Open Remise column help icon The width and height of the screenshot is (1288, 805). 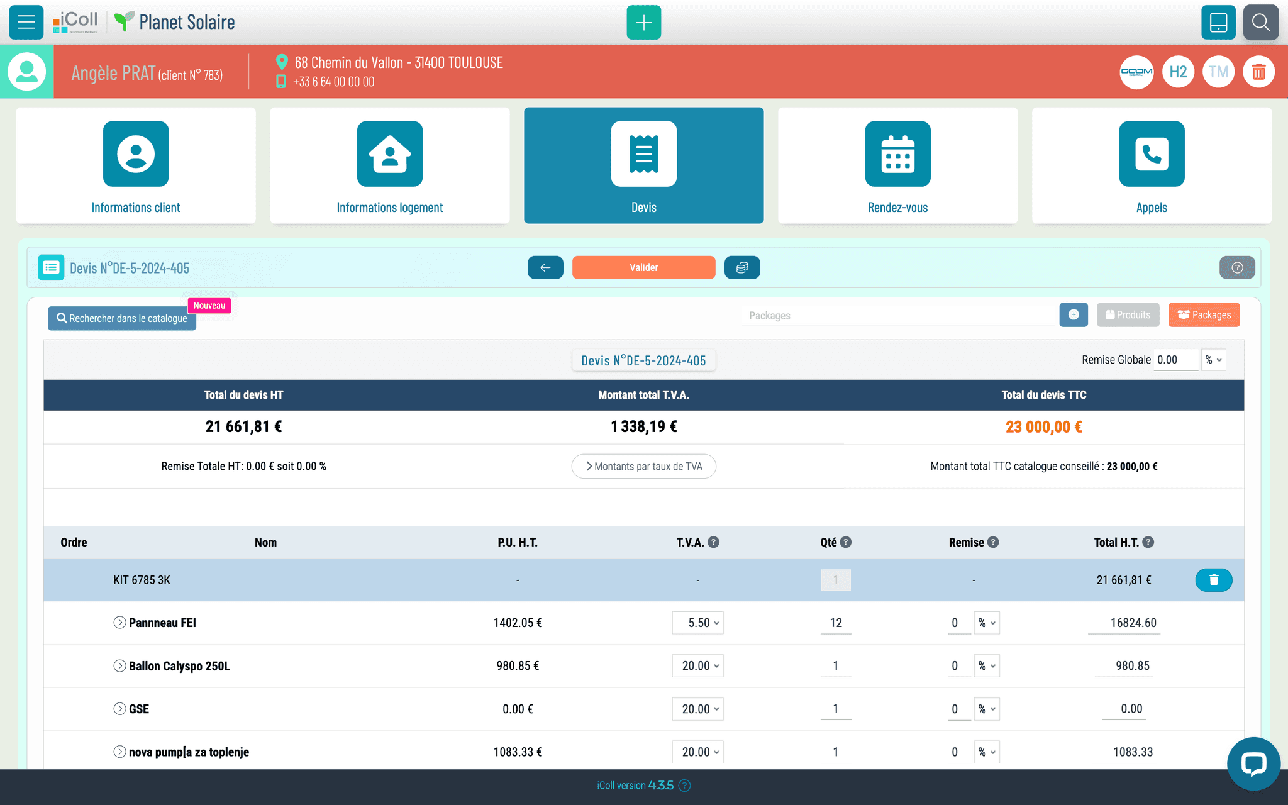tap(993, 542)
